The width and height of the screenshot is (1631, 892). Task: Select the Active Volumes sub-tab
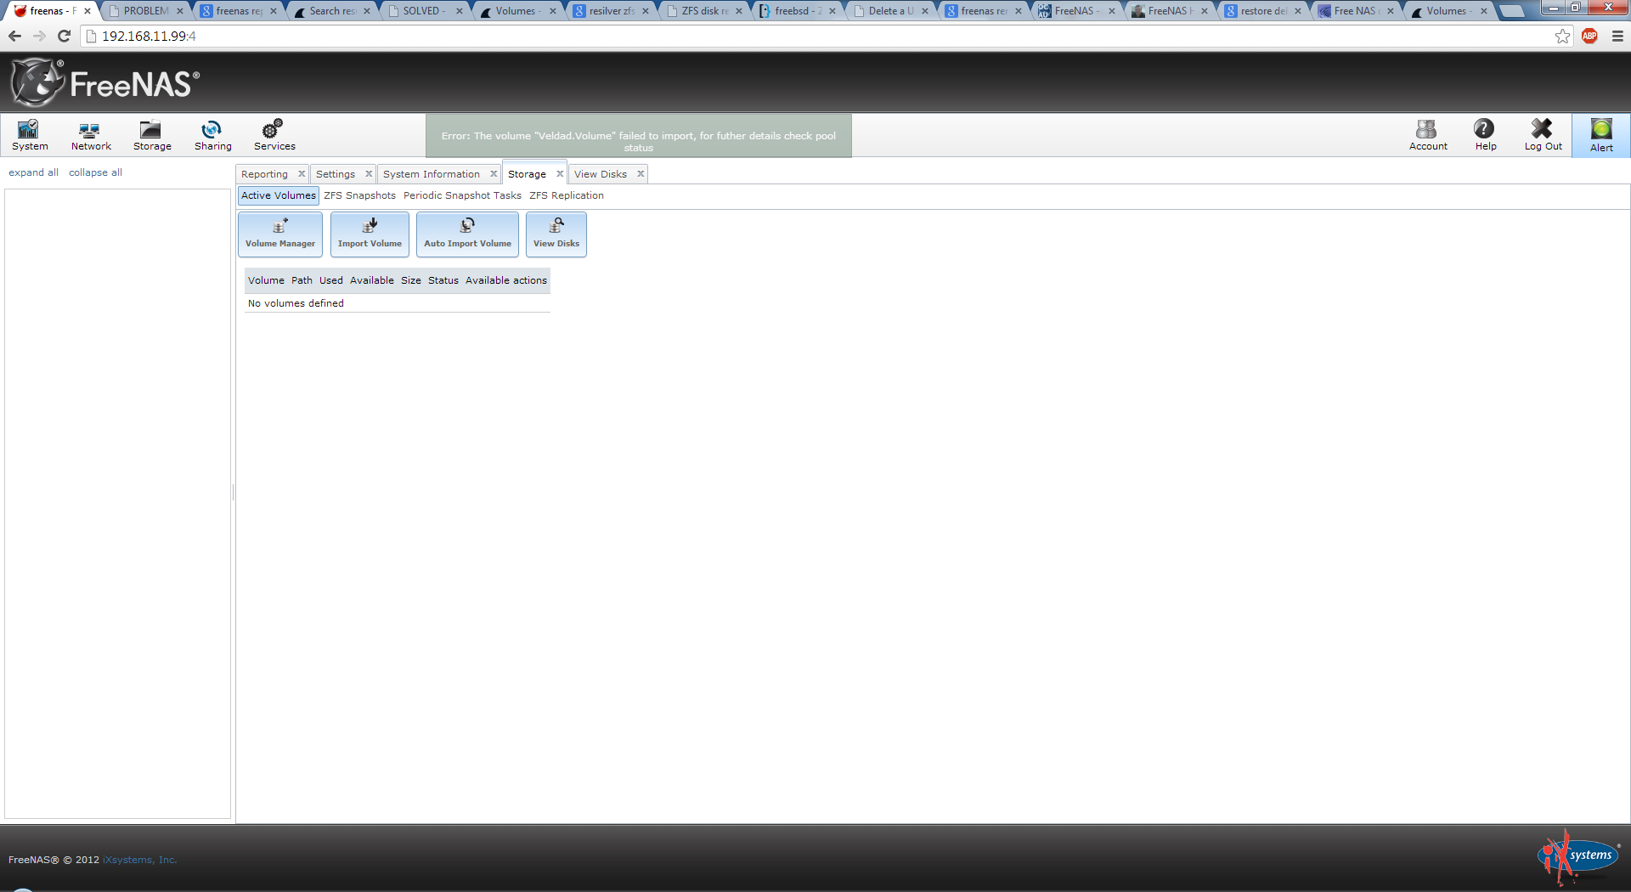(x=279, y=195)
